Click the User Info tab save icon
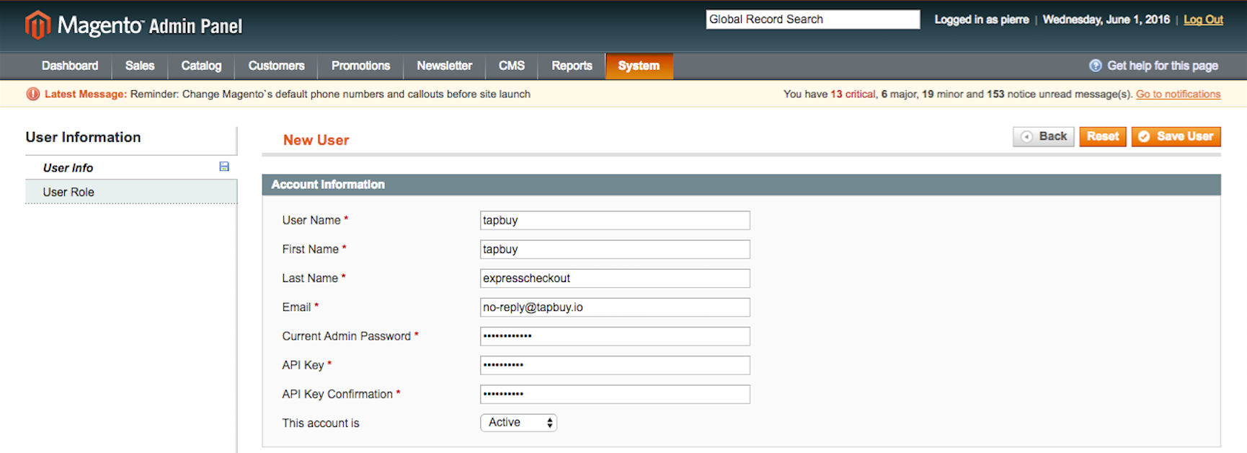Screen dimensions: 1247x453 pos(224,167)
